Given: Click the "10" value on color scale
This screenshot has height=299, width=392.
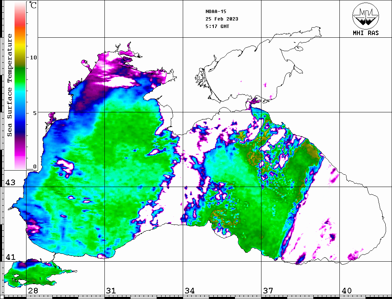Looking at the screenshot, I should [33, 57].
